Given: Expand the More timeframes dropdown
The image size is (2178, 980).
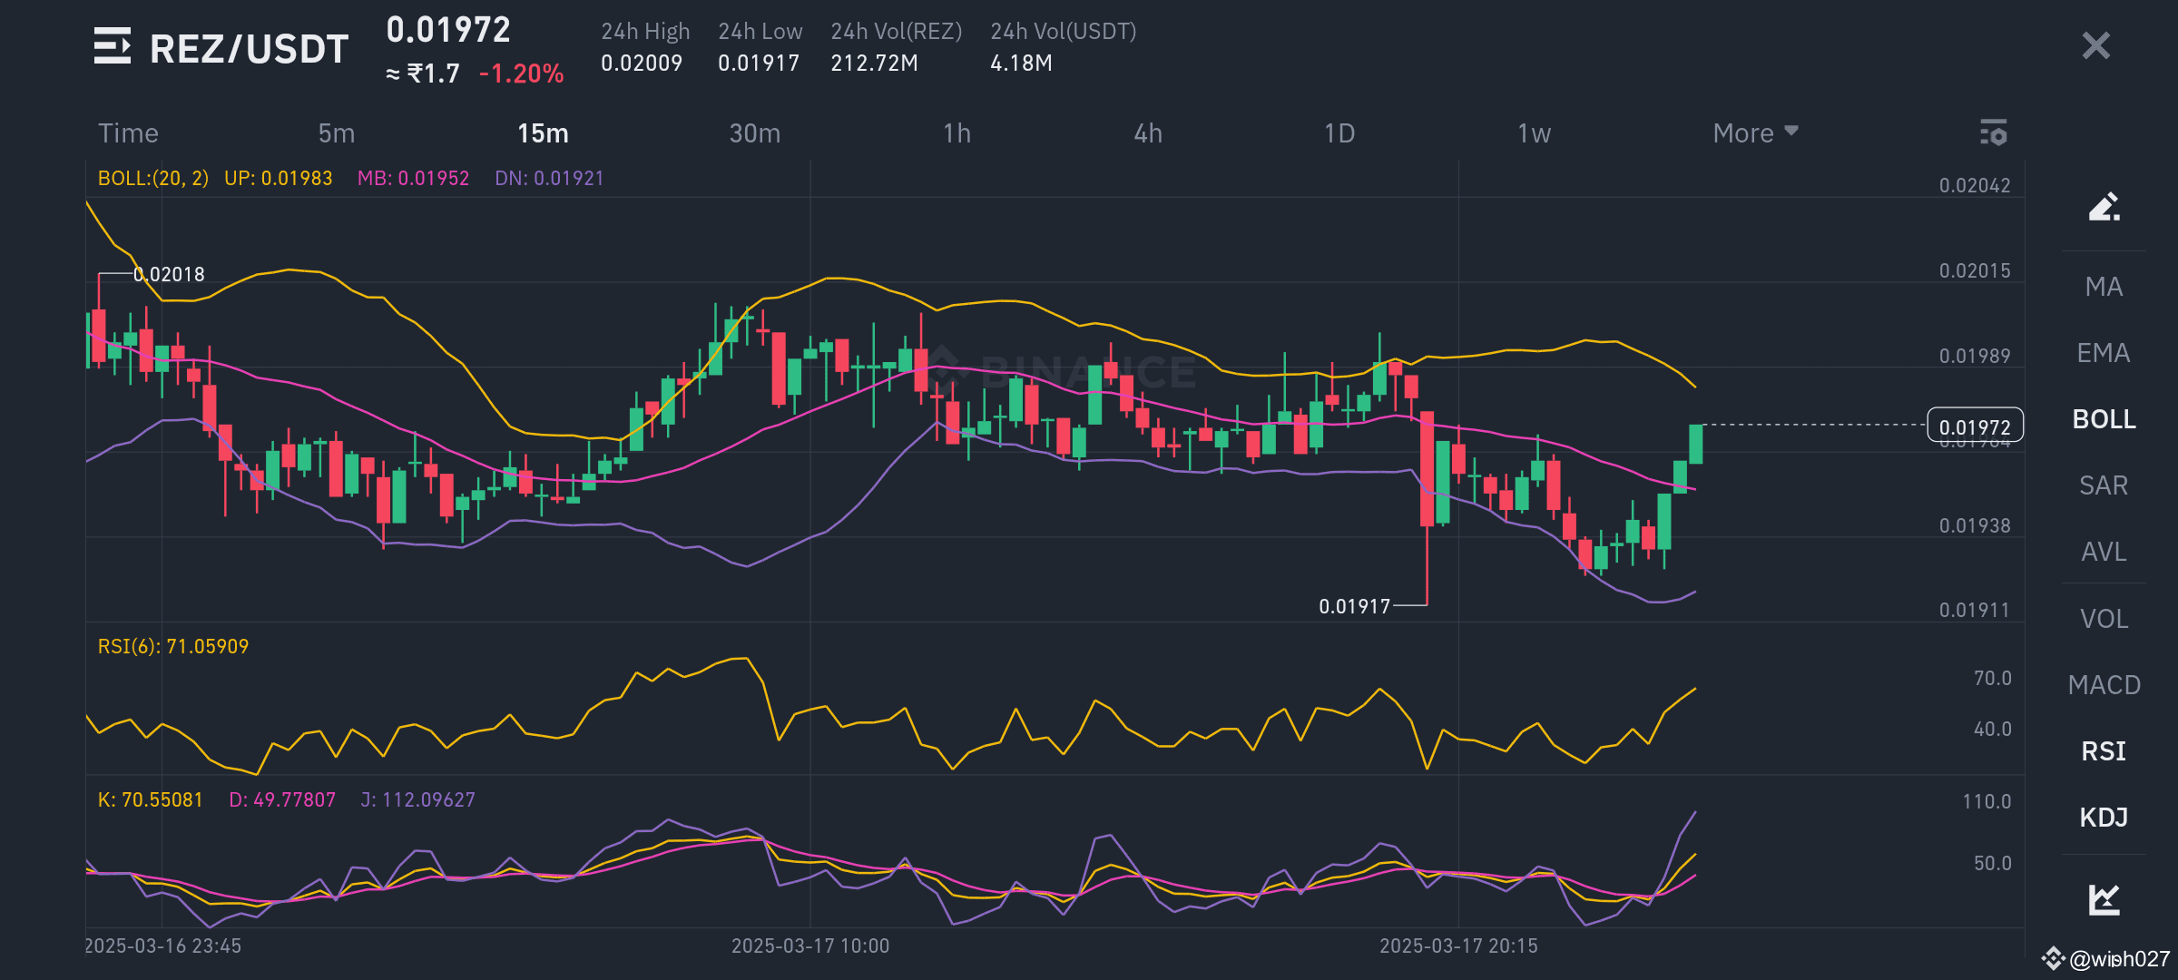Looking at the screenshot, I should pos(1754,133).
